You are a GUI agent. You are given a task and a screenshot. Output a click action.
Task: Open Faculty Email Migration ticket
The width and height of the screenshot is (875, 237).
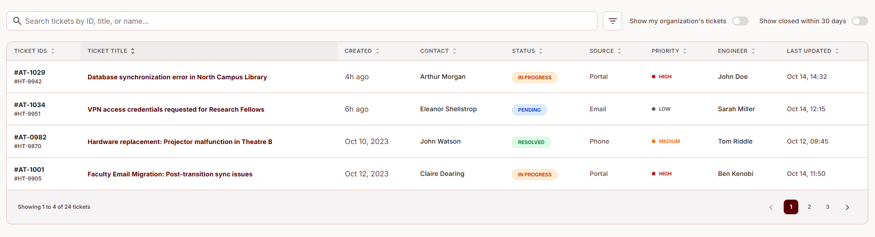170,174
